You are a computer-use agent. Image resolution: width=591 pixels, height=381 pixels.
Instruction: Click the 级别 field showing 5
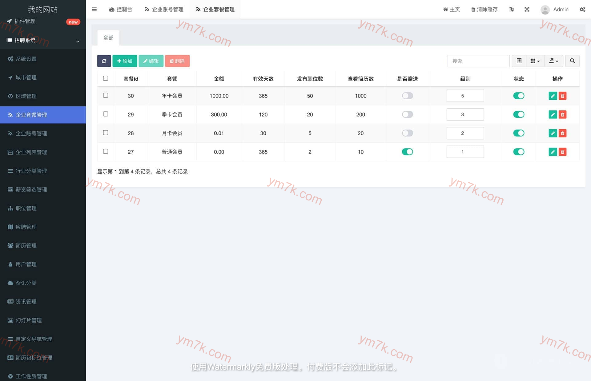click(x=465, y=96)
